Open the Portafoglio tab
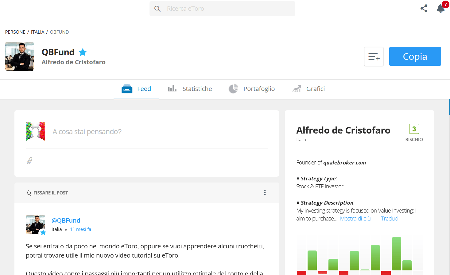Image resolution: width=450 pixels, height=275 pixels. click(x=252, y=89)
